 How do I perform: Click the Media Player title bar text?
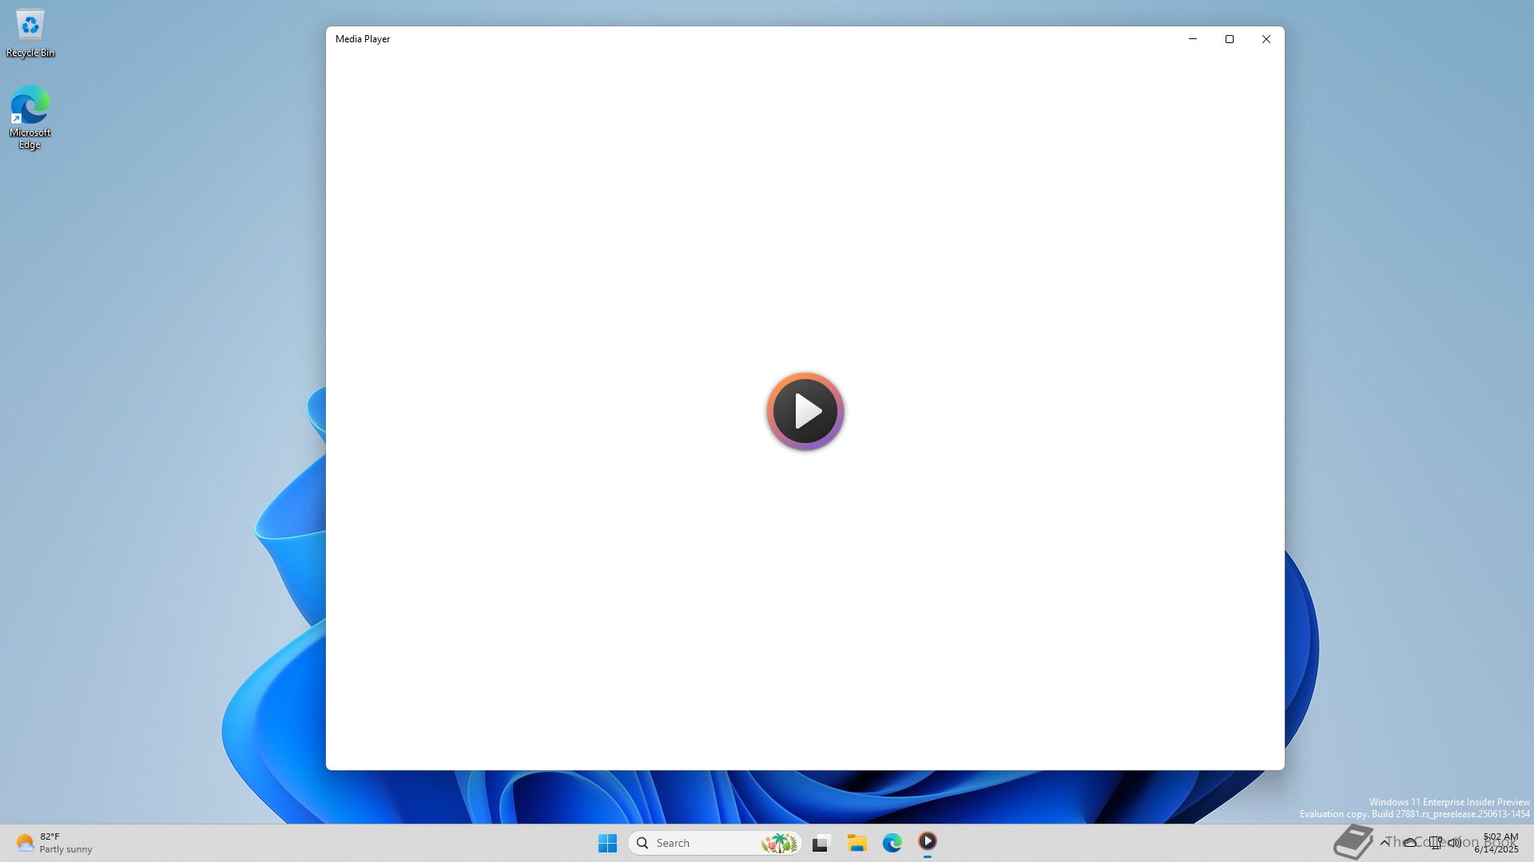click(363, 39)
